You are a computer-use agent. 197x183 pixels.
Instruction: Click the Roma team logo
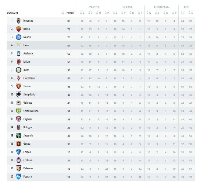click(18, 29)
